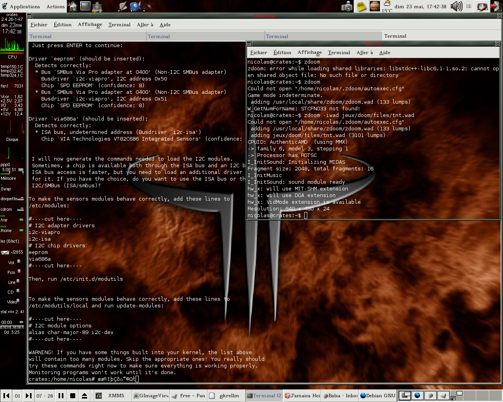This screenshot has height=402, width=503.
Task: Adjust the Vol slider knob in gkrellm
Action: tap(18, 261)
